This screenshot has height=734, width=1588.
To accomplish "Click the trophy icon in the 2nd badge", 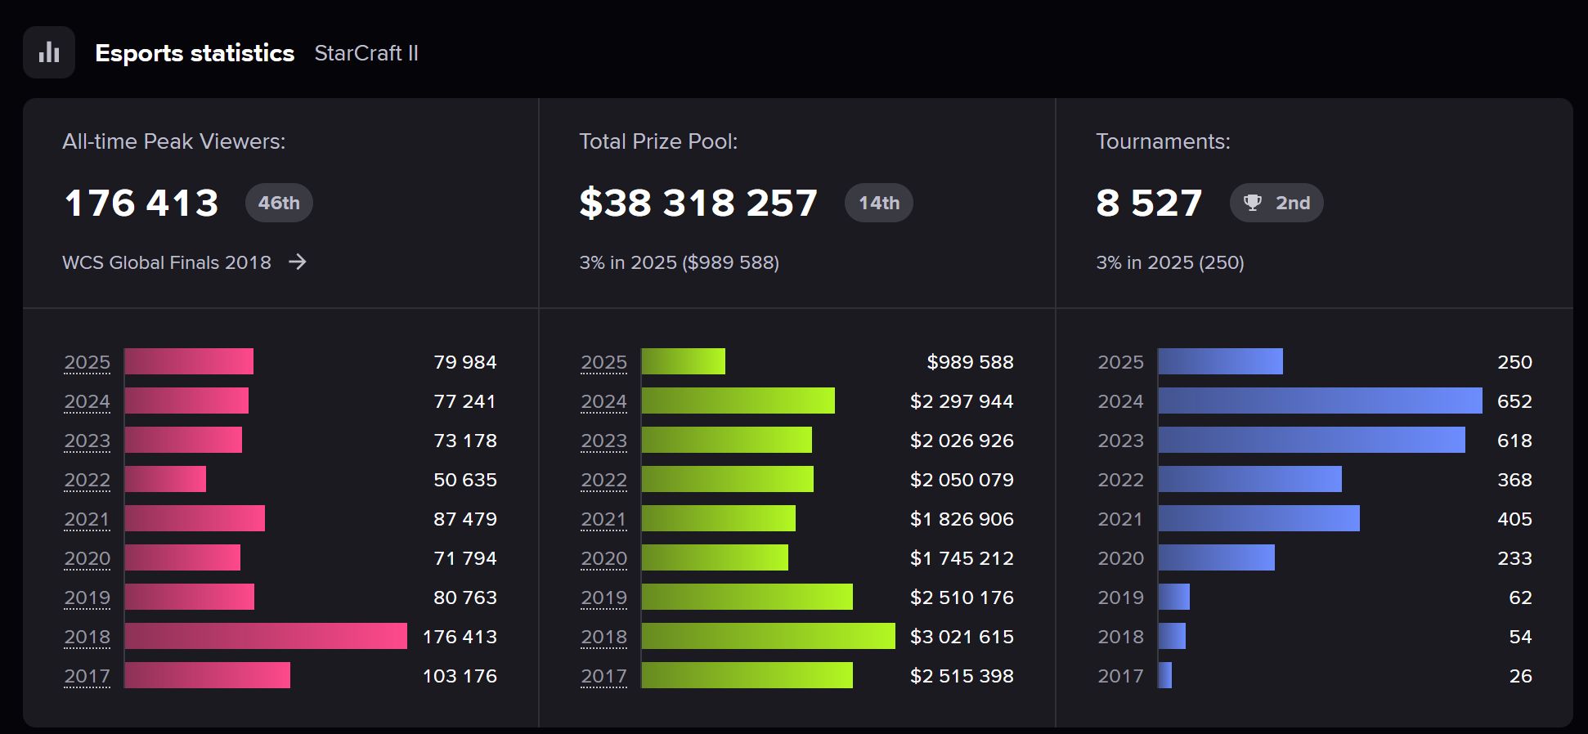I will (1252, 203).
